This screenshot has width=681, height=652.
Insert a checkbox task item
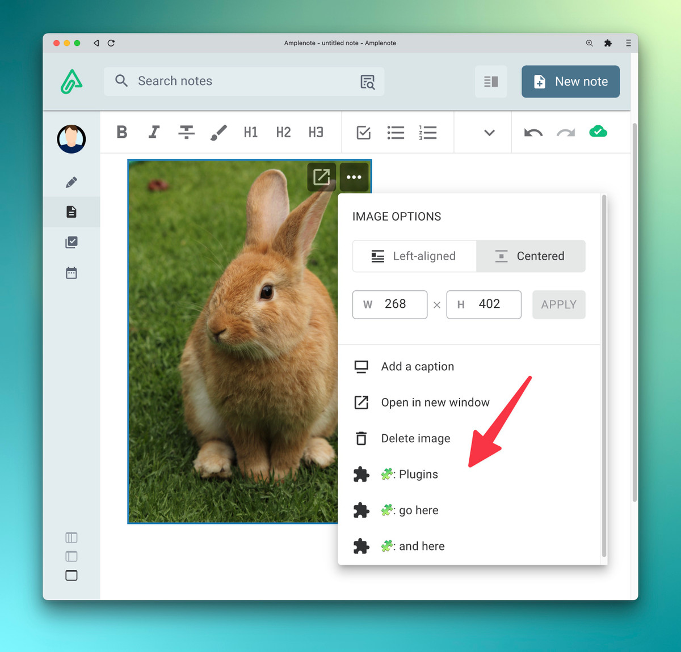363,133
